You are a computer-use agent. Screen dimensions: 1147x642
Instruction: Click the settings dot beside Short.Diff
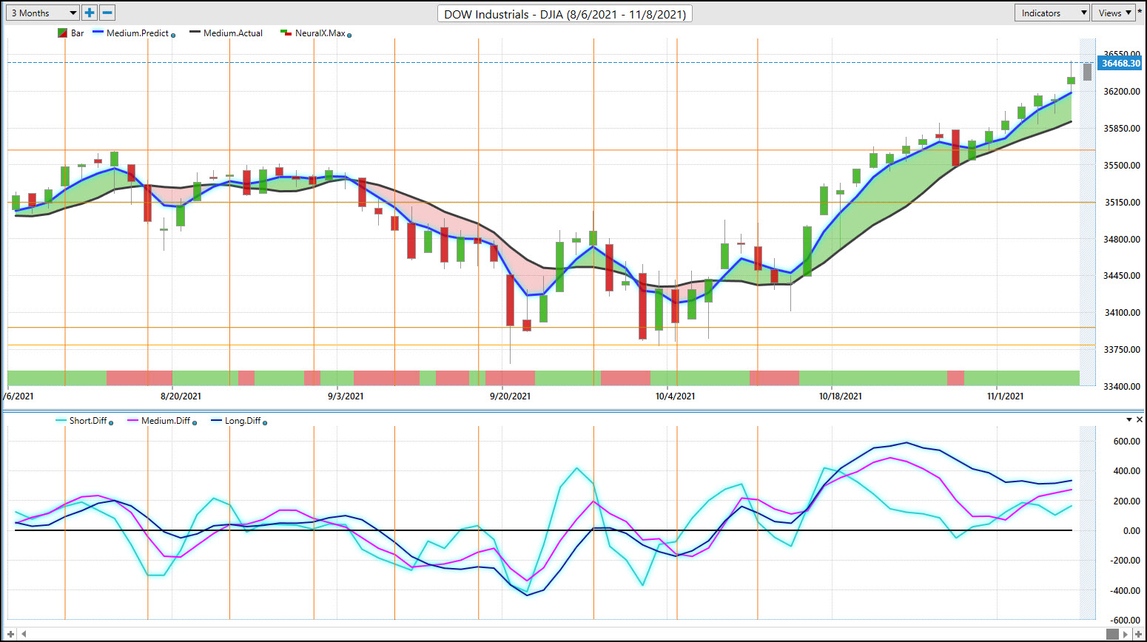pos(111,422)
